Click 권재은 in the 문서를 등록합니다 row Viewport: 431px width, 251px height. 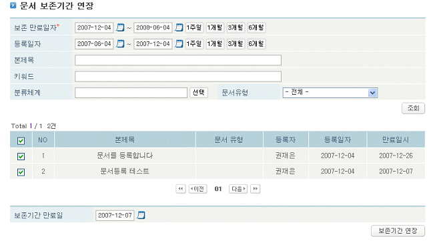[x=286, y=156]
